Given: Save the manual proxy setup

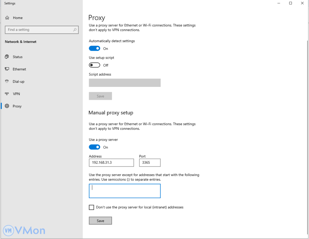Looking at the screenshot, I should pos(100,221).
